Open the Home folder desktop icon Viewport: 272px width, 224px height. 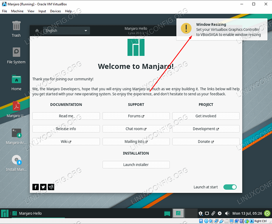click(16, 83)
